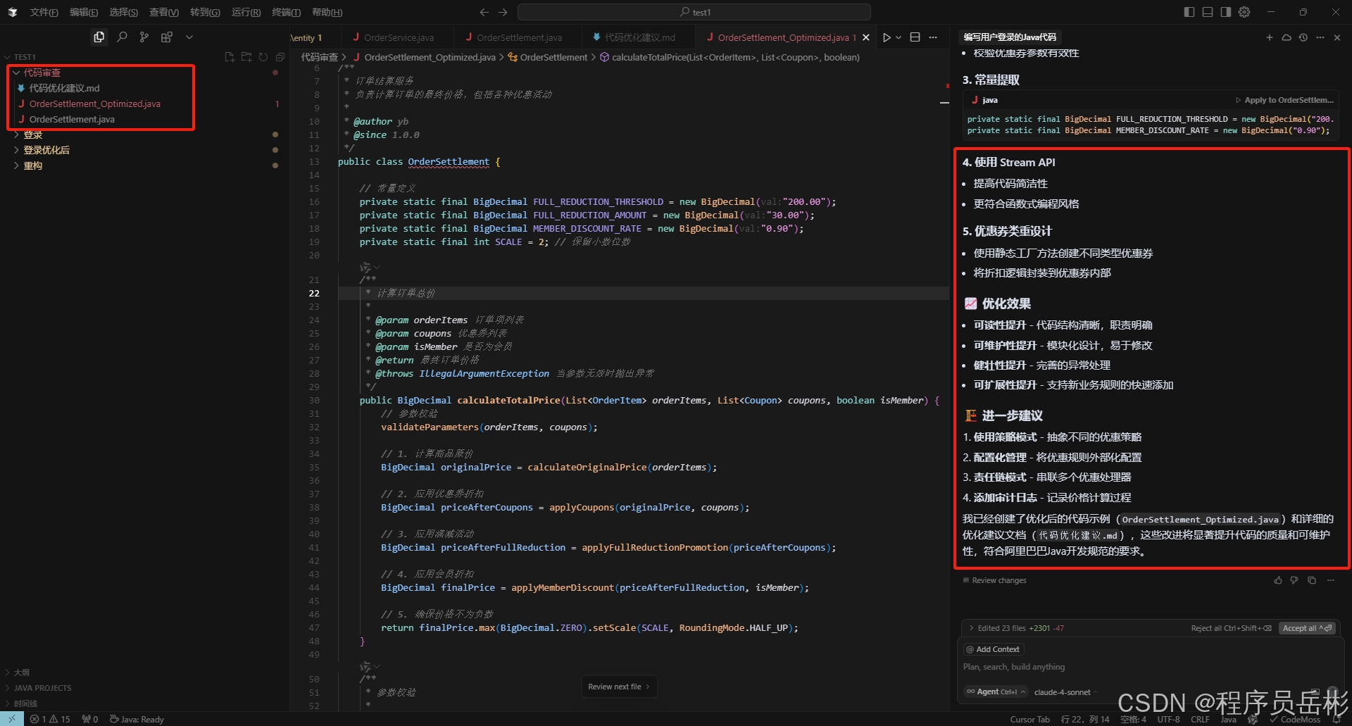Image resolution: width=1352 pixels, height=726 pixels.
Task: Switch to the 代码优化建议.md editor tab
Action: [639, 37]
